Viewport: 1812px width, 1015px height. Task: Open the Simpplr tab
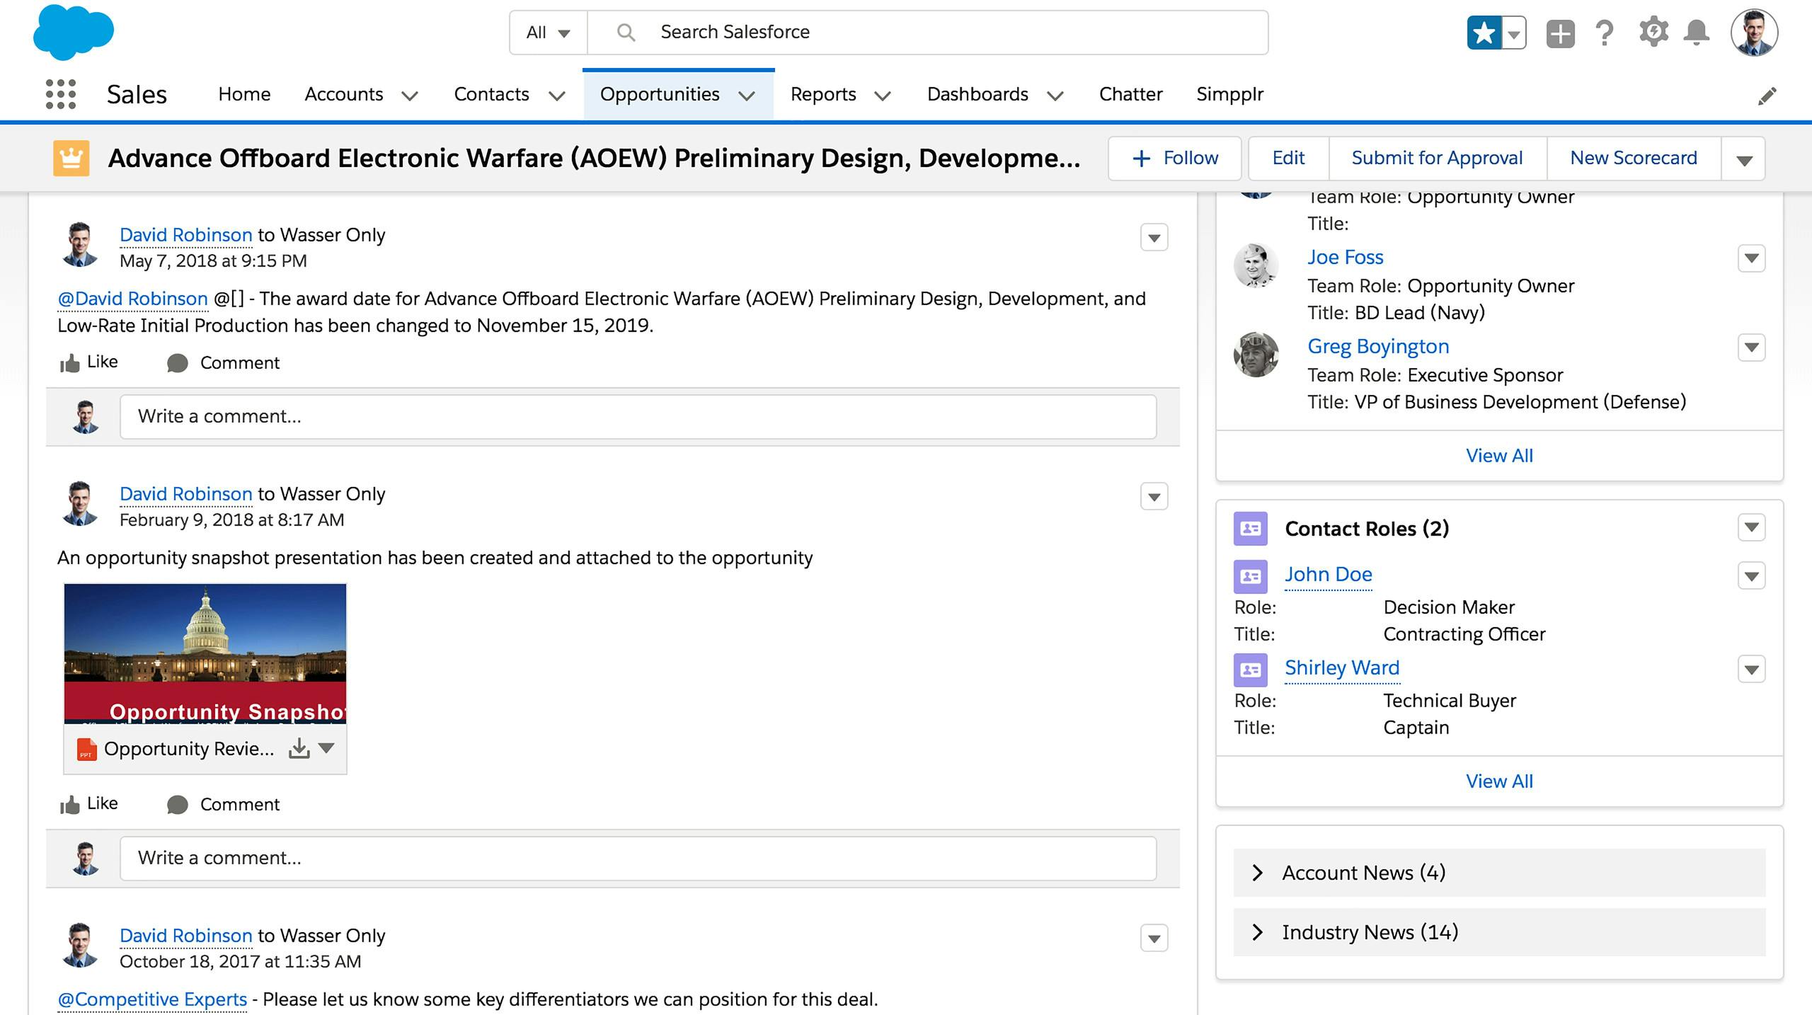click(1229, 94)
